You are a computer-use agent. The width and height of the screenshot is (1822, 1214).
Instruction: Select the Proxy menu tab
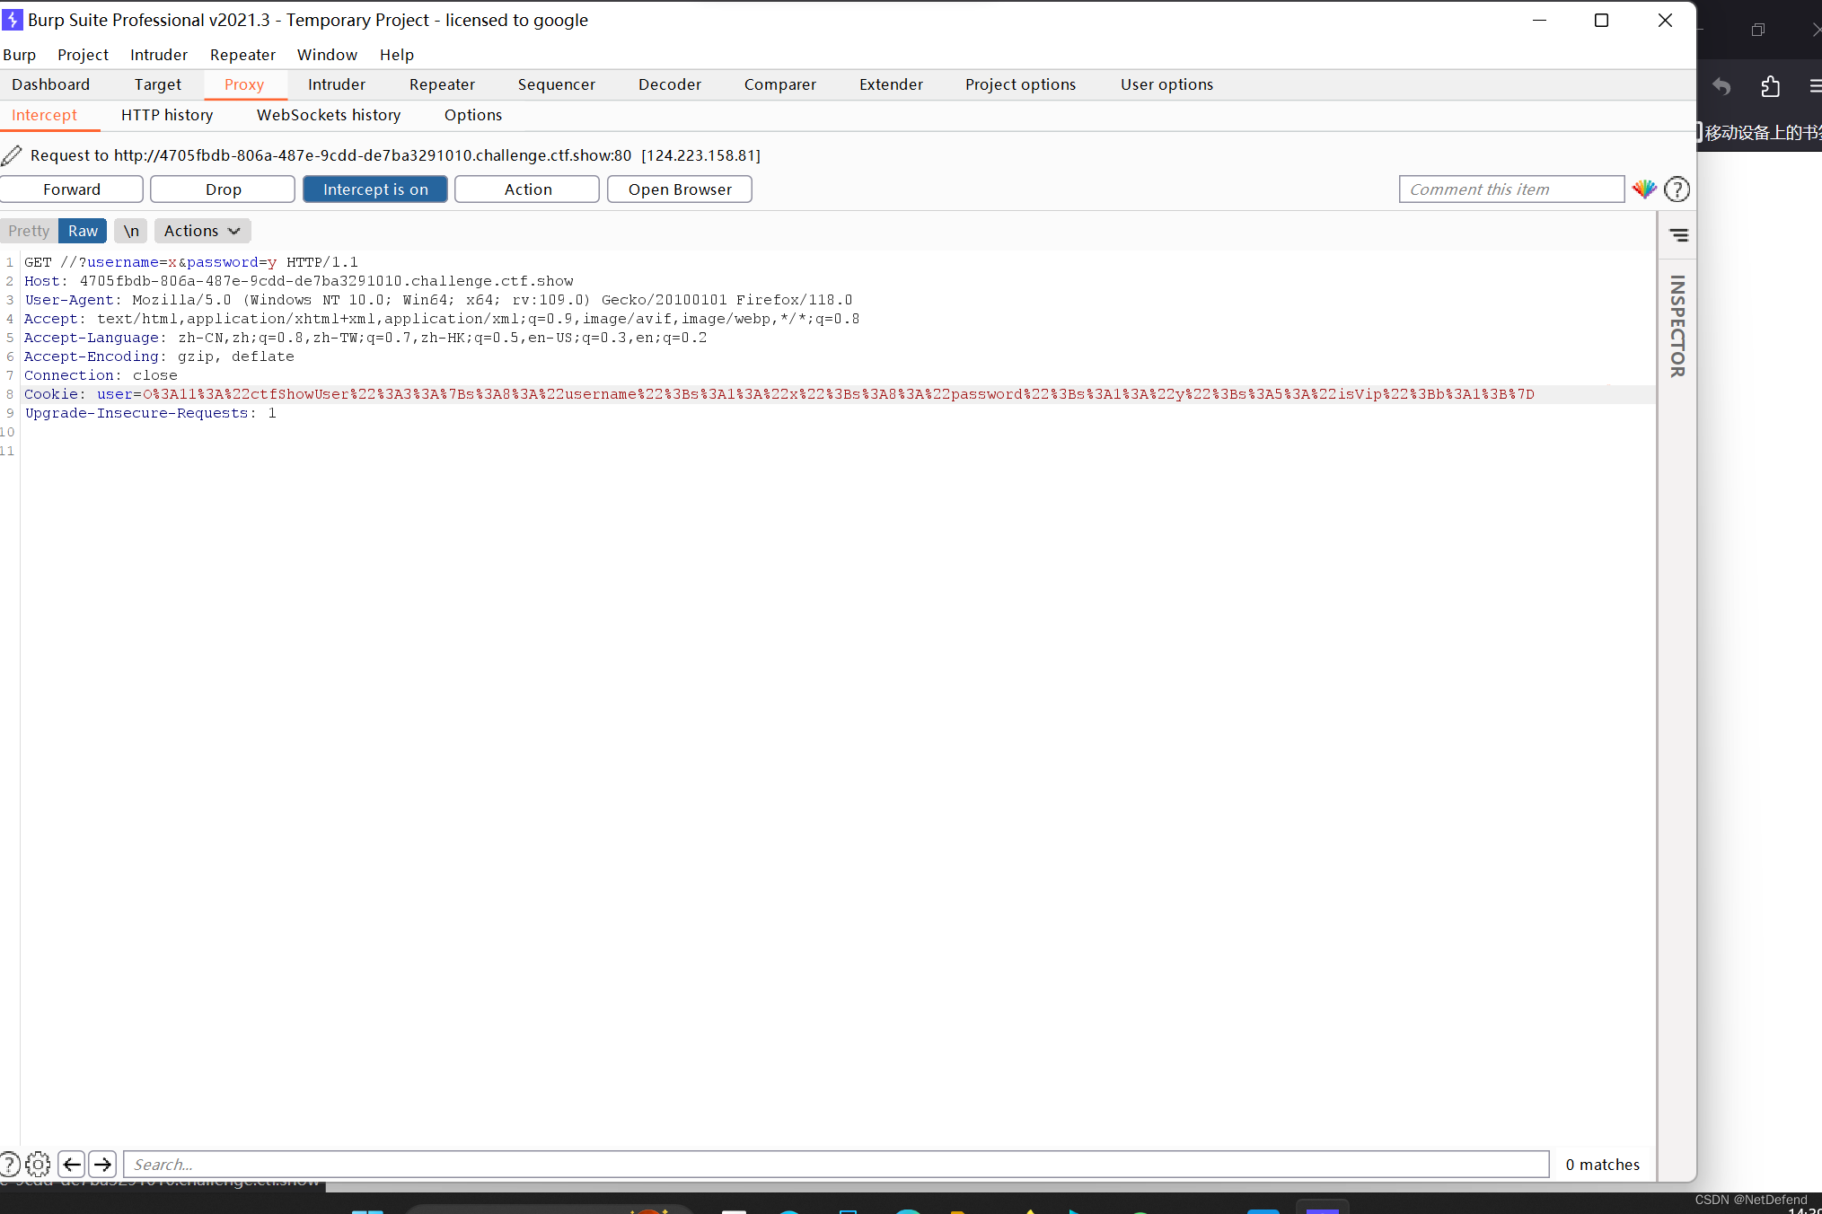tap(244, 84)
